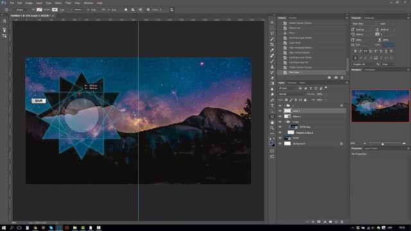Hide the Ellipse 1 layer
Screen dimensions: 411x231
click(280, 116)
